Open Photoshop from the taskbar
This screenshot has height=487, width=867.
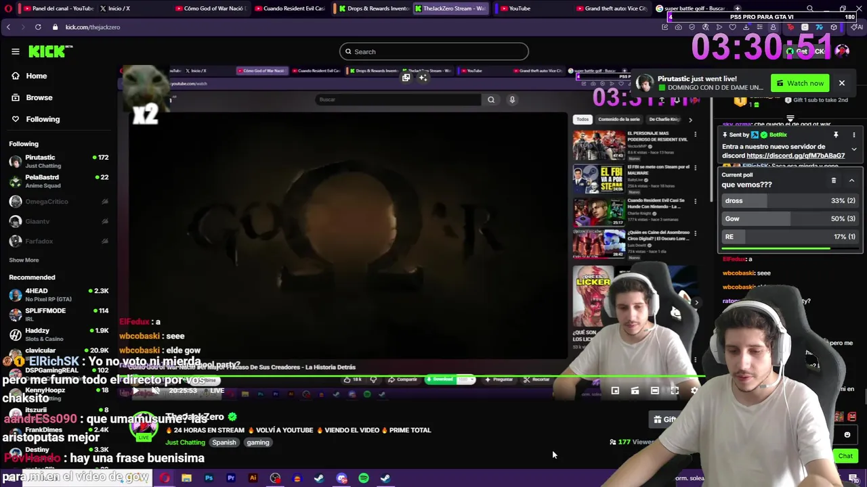(209, 478)
